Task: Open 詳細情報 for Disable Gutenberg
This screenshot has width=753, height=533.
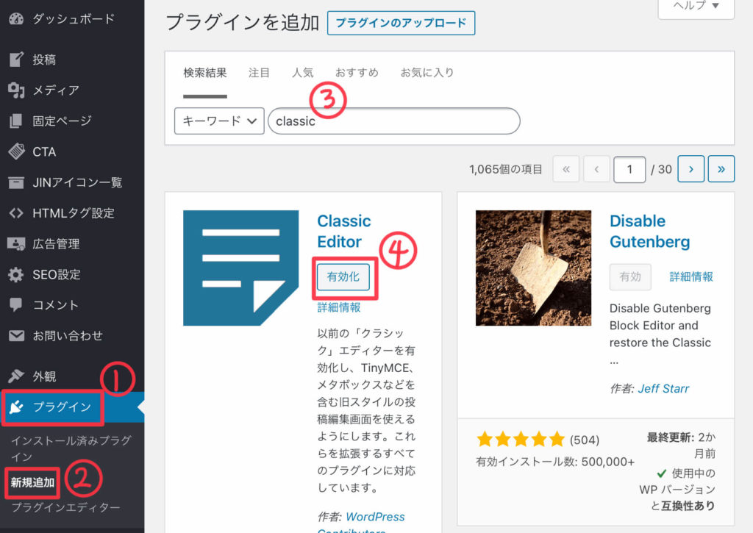Action: tap(691, 276)
